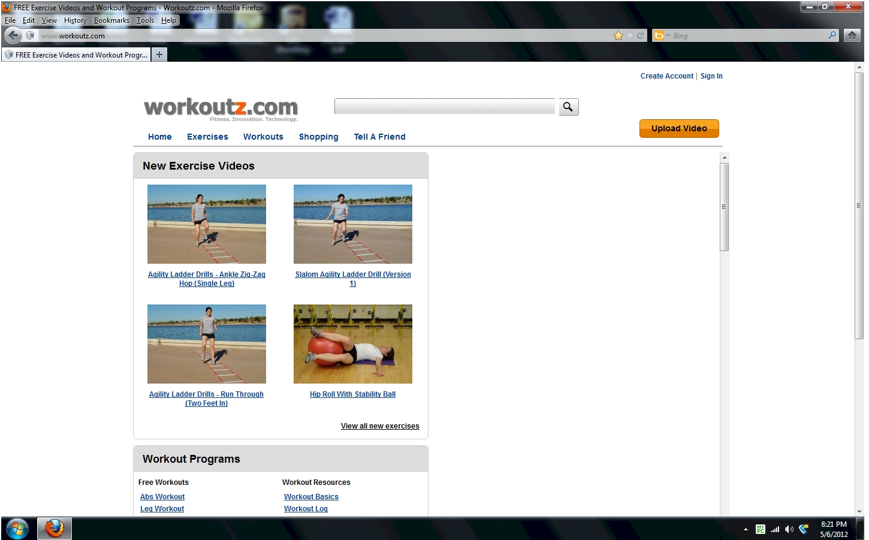This screenshot has height=540, width=869.
Task: Open the Abs Workout link
Action: [x=162, y=497]
